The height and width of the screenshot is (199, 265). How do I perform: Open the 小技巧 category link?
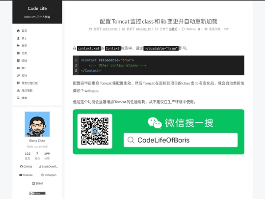pos(173,29)
